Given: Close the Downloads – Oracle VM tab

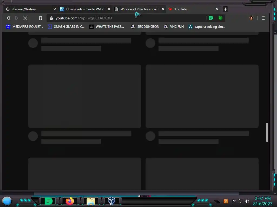Looking at the screenshot, I should [109, 9].
